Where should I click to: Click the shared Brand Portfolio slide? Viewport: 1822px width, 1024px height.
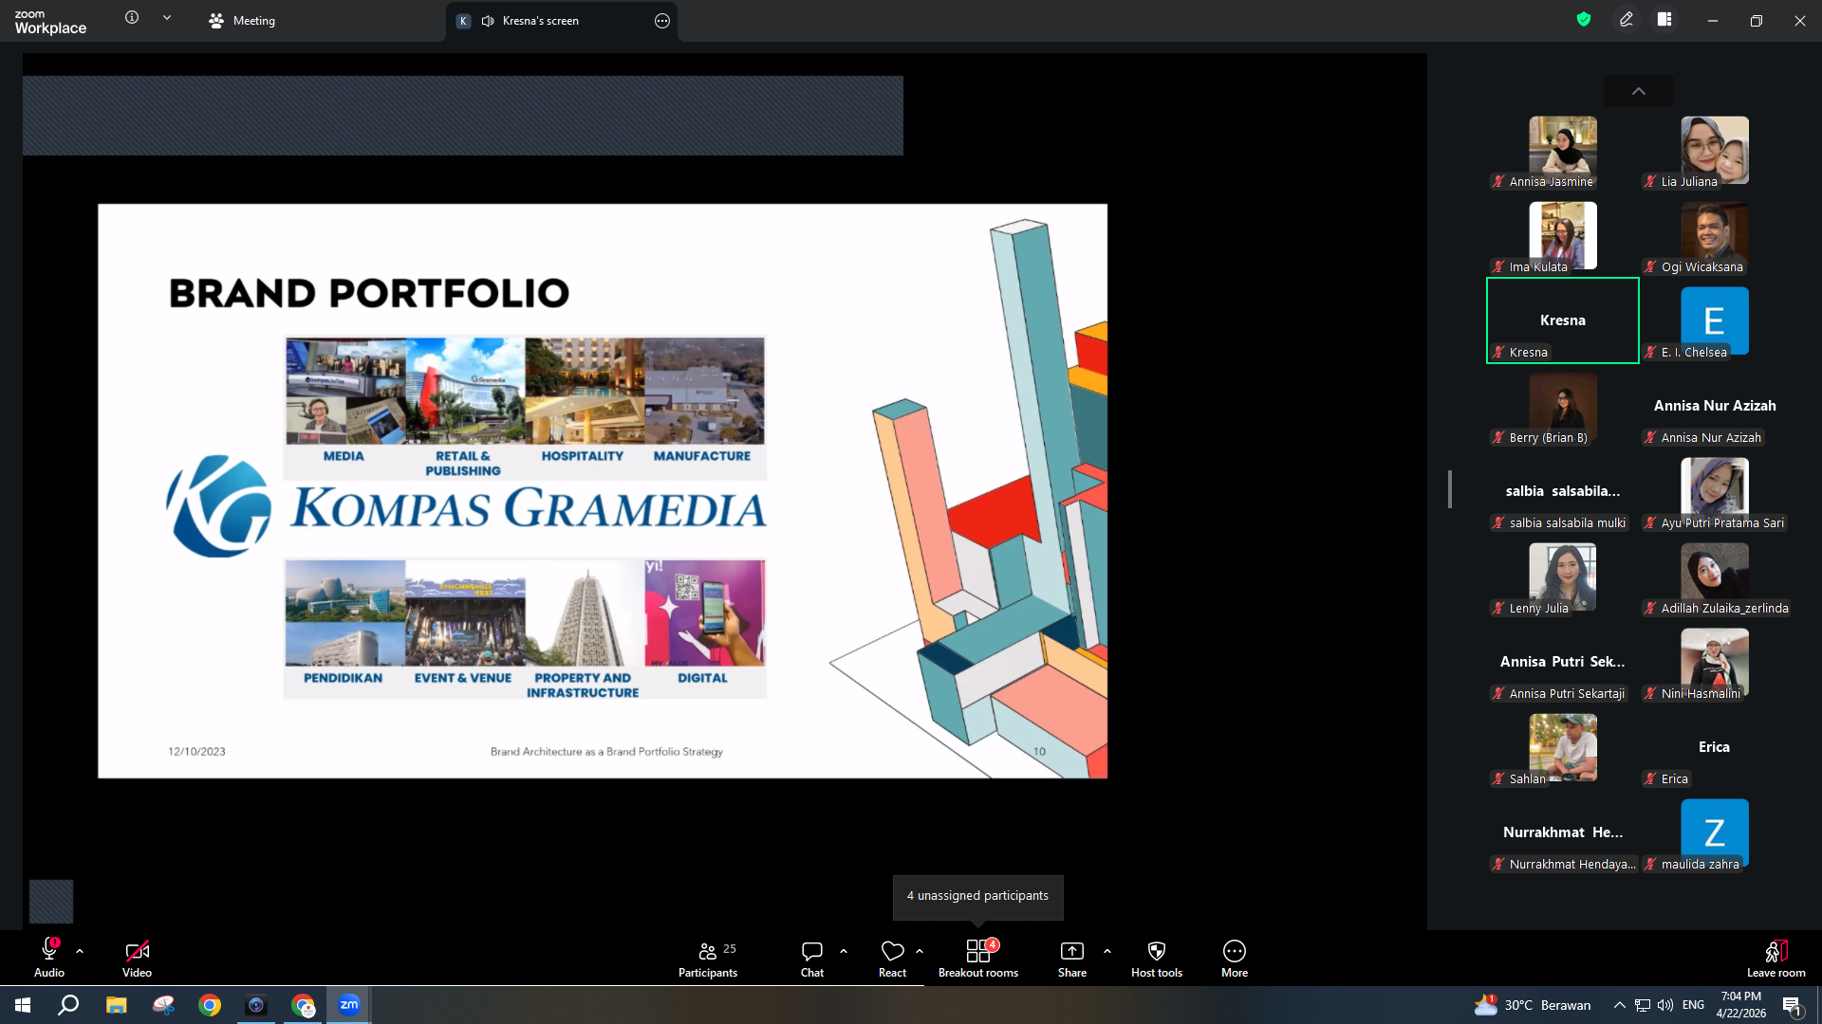[603, 491]
